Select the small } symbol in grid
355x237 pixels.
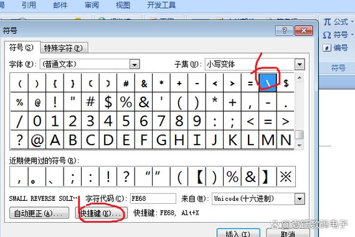click(x=73, y=83)
